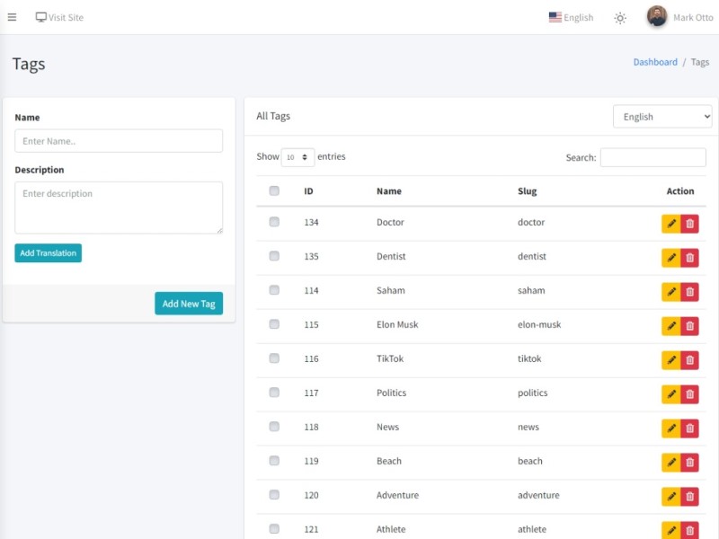The width and height of the screenshot is (719, 539).
Task: Click the Visit Site menu item
Action: [x=59, y=17]
